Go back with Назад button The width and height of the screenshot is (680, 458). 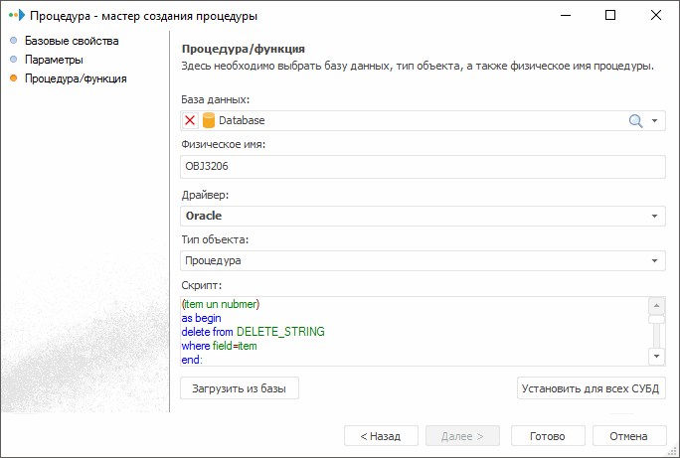point(381,436)
